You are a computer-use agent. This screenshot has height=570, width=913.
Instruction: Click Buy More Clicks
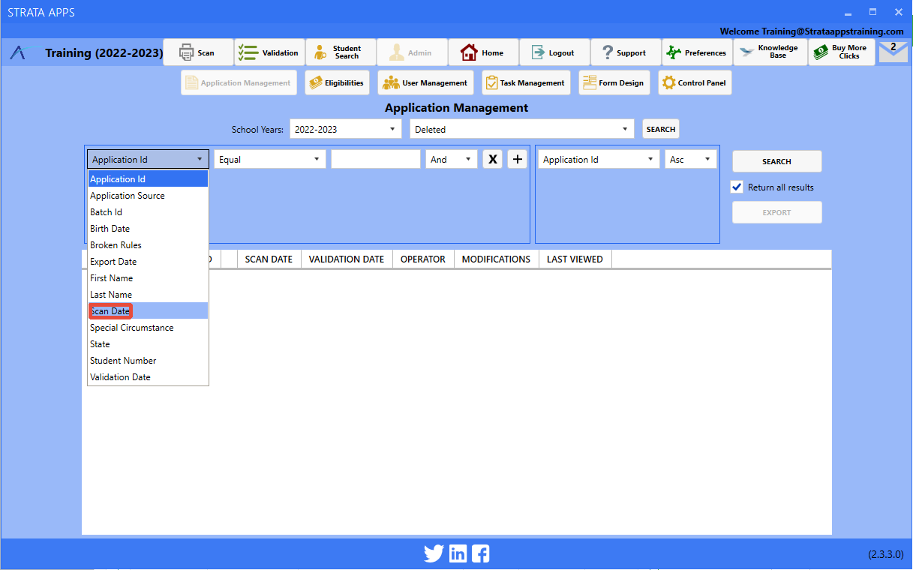pos(841,52)
